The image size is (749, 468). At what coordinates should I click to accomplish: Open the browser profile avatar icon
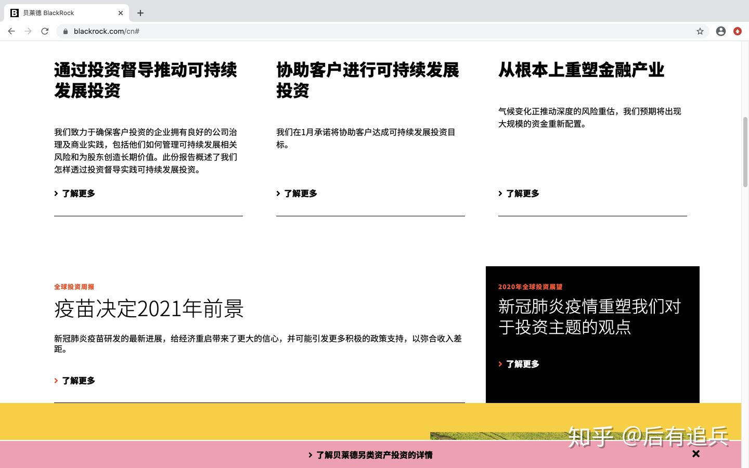pyautogui.click(x=720, y=31)
